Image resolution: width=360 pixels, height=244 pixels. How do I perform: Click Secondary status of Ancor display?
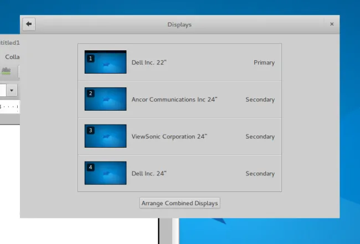[x=260, y=100]
